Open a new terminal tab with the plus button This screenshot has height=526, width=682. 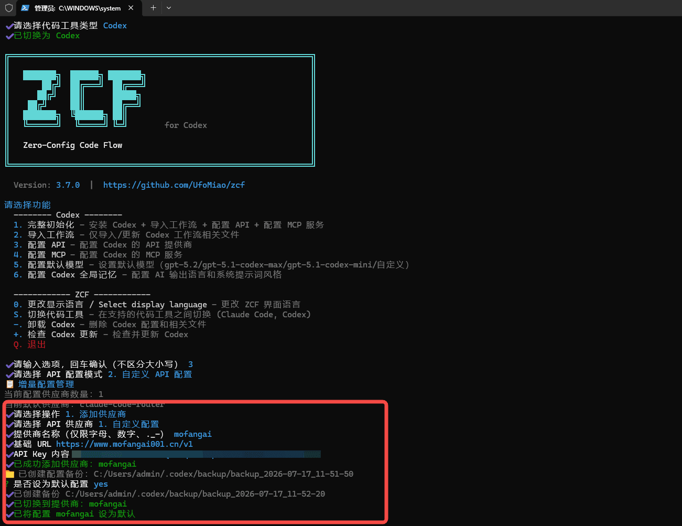153,8
